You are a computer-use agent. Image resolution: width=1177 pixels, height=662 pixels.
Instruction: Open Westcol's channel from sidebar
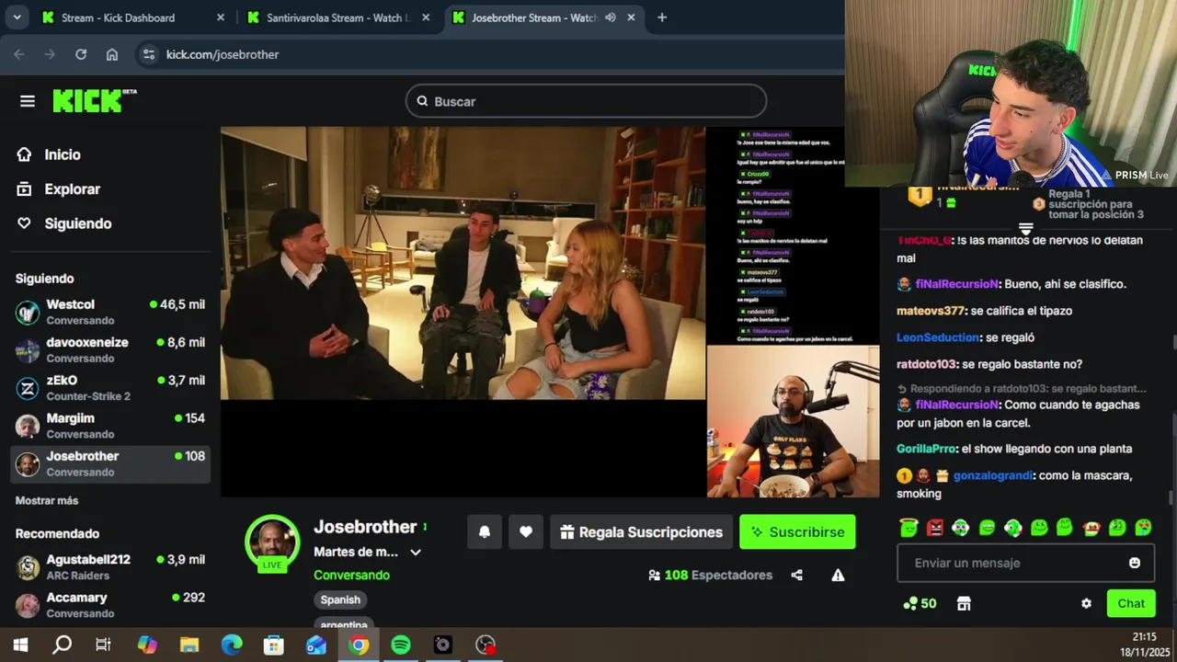[110, 312]
